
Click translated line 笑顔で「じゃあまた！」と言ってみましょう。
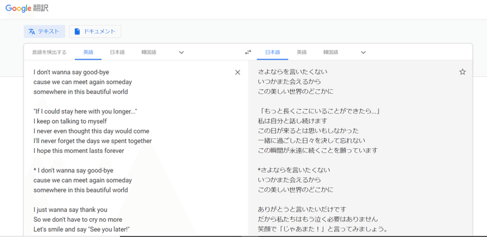point(323,230)
